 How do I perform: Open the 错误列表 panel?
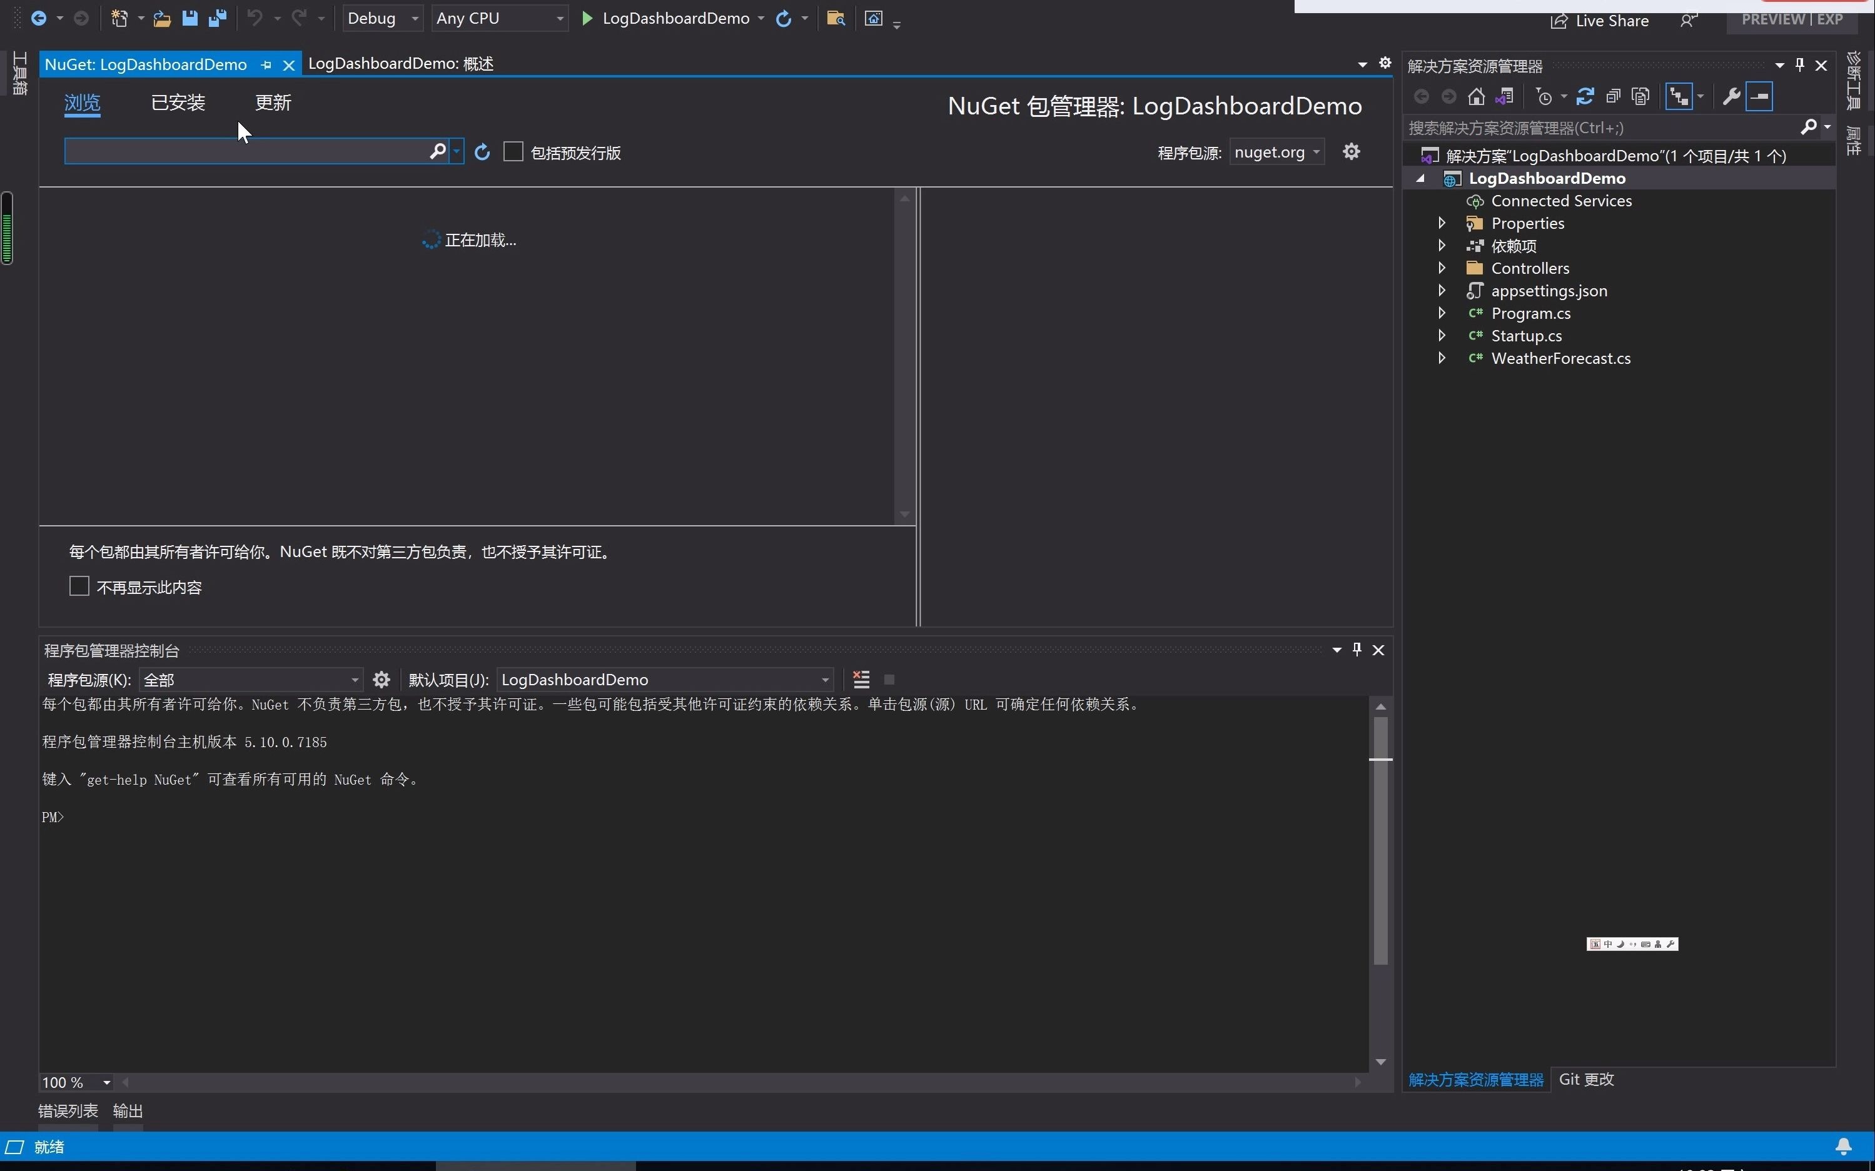click(68, 1110)
